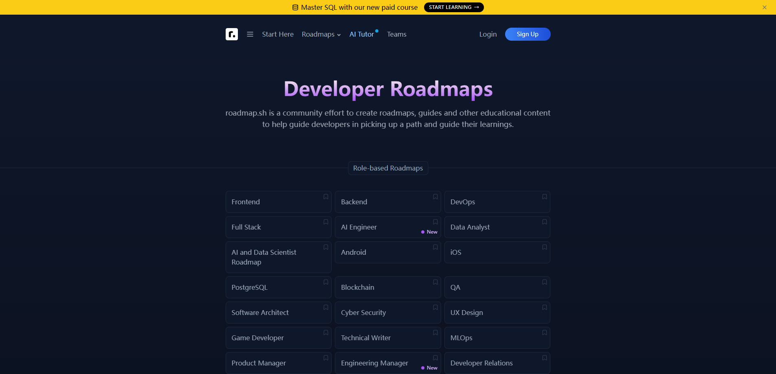Bookmark the Frontend roadmap
776x374 pixels.
coord(325,197)
